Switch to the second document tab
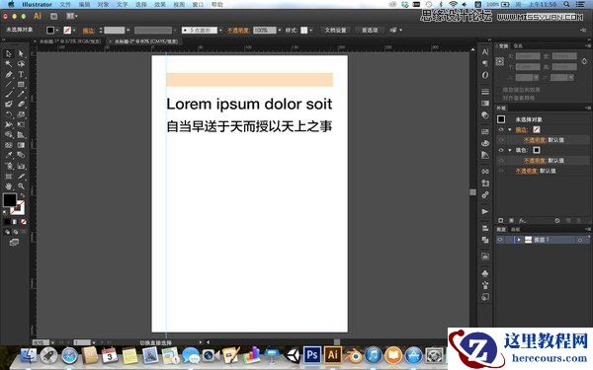593x370 pixels. tap(144, 41)
